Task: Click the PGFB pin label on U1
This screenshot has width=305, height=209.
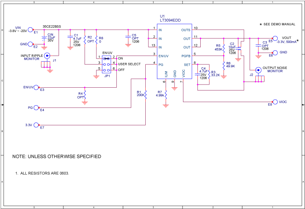Action: click(186, 56)
